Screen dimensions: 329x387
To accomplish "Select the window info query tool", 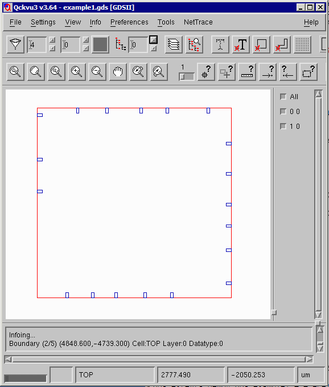I will click(x=227, y=72).
